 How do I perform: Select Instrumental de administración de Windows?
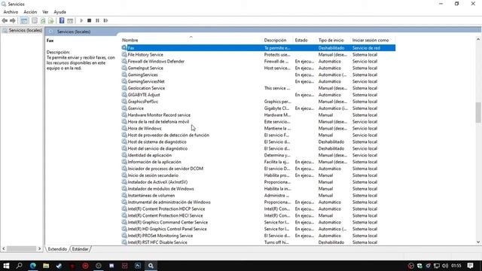click(258, 202)
